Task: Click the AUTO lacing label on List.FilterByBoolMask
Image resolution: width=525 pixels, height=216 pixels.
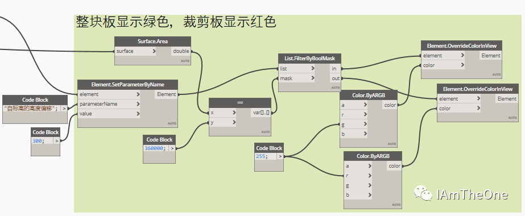Action: pos(335,88)
